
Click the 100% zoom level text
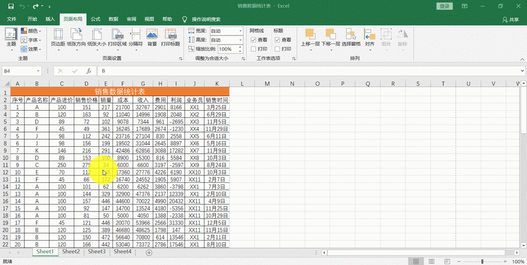point(518,261)
